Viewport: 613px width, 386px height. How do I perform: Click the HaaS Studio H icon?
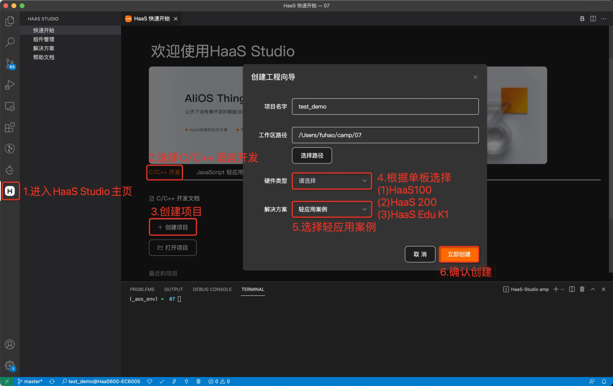(10, 191)
